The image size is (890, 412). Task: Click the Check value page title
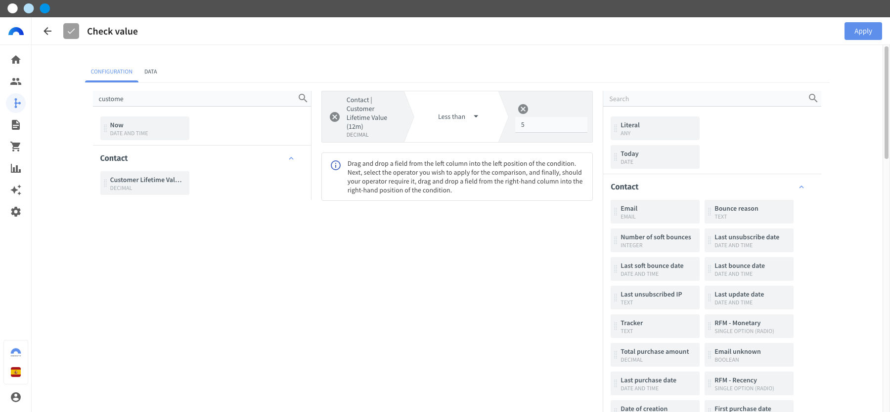[112, 31]
